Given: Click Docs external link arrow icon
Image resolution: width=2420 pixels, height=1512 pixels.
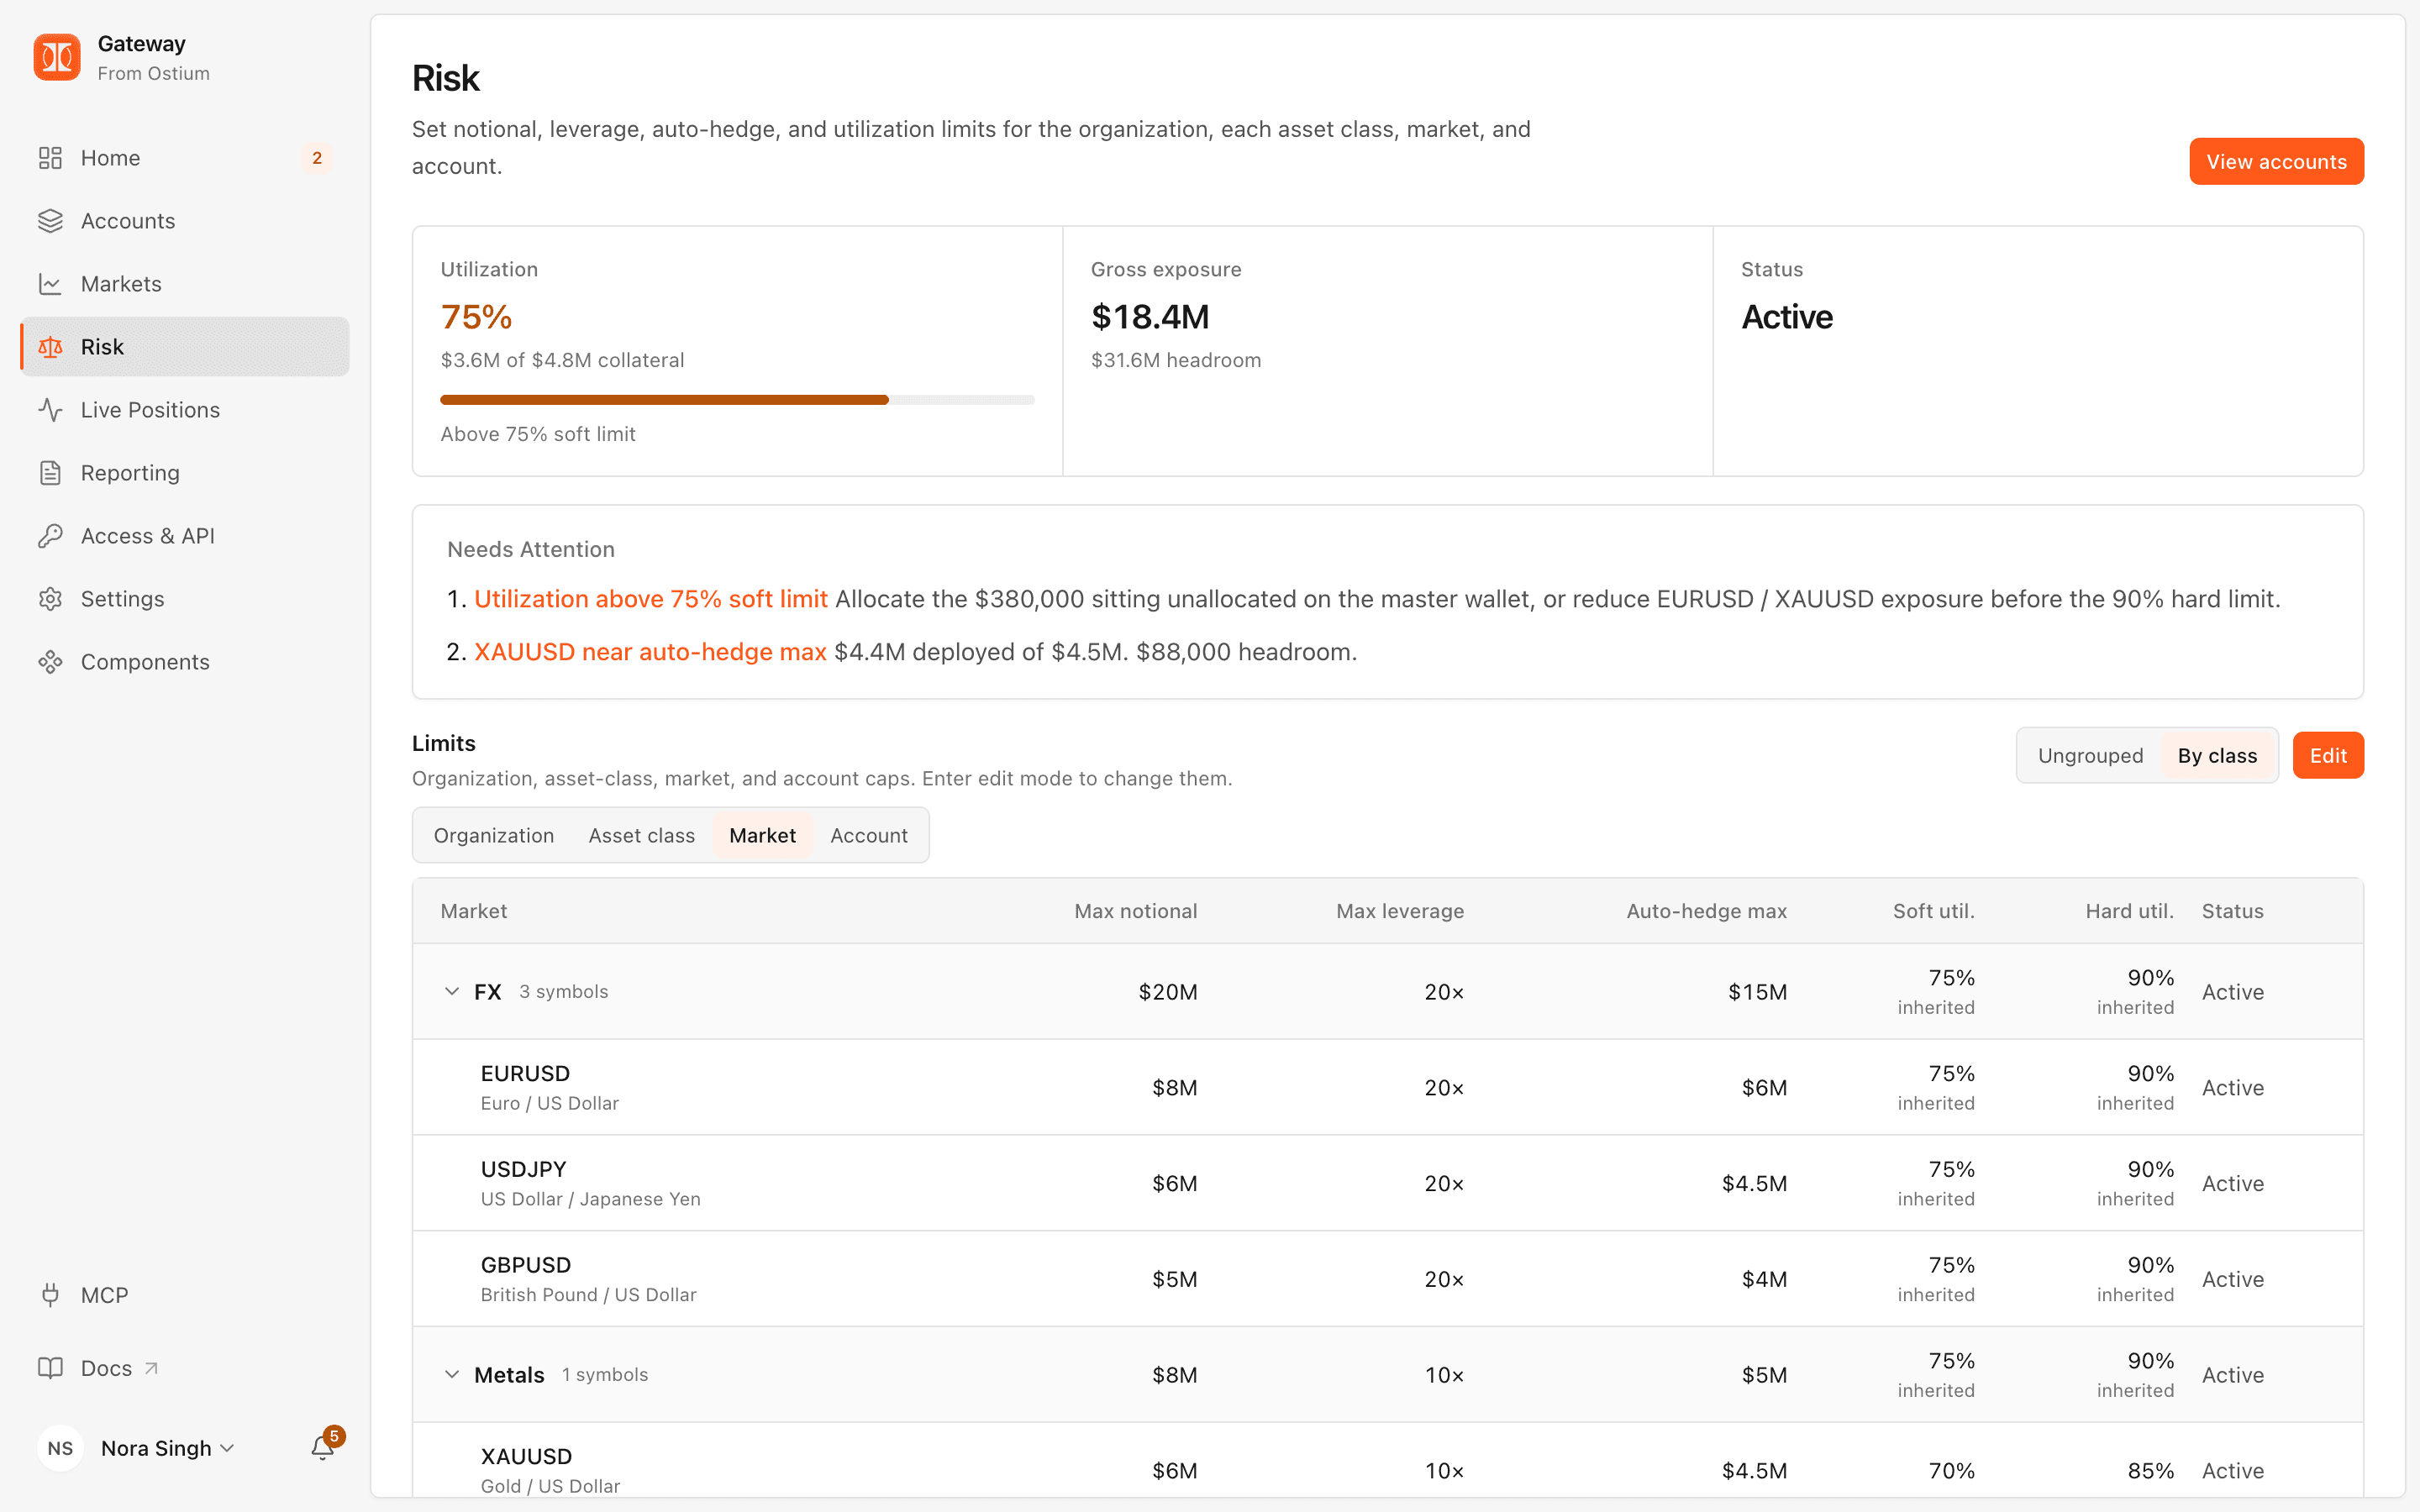Looking at the screenshot, I should (151, 1368).
